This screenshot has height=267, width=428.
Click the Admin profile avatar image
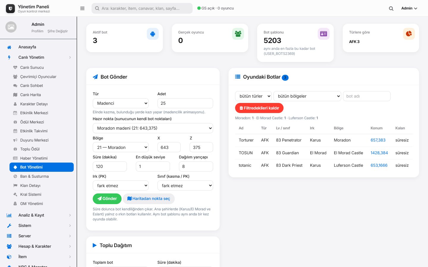11,27
